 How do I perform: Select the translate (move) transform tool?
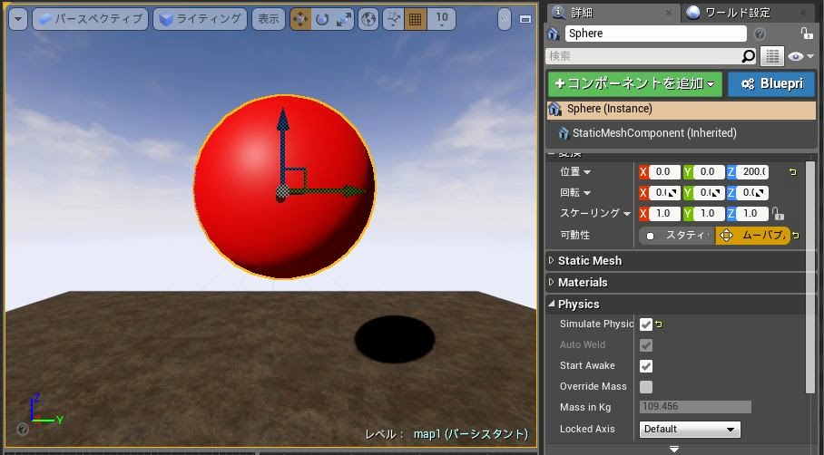(300, 19)
